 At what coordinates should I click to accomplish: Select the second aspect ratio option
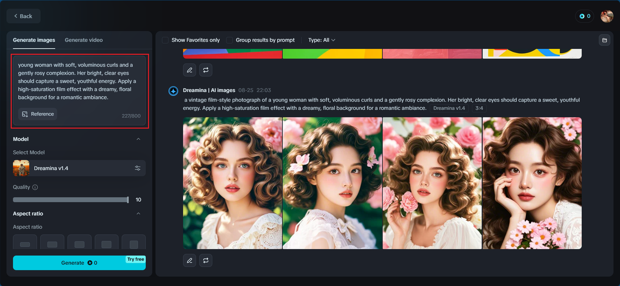pos(52,242)
